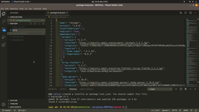199x112 pixels.
Task: Change language mode via JSON item
Action: tap(186, 110)
